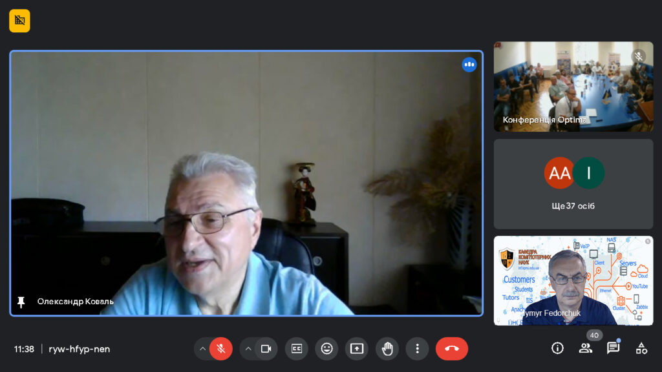Open meeting details info icon

[557, 348]
